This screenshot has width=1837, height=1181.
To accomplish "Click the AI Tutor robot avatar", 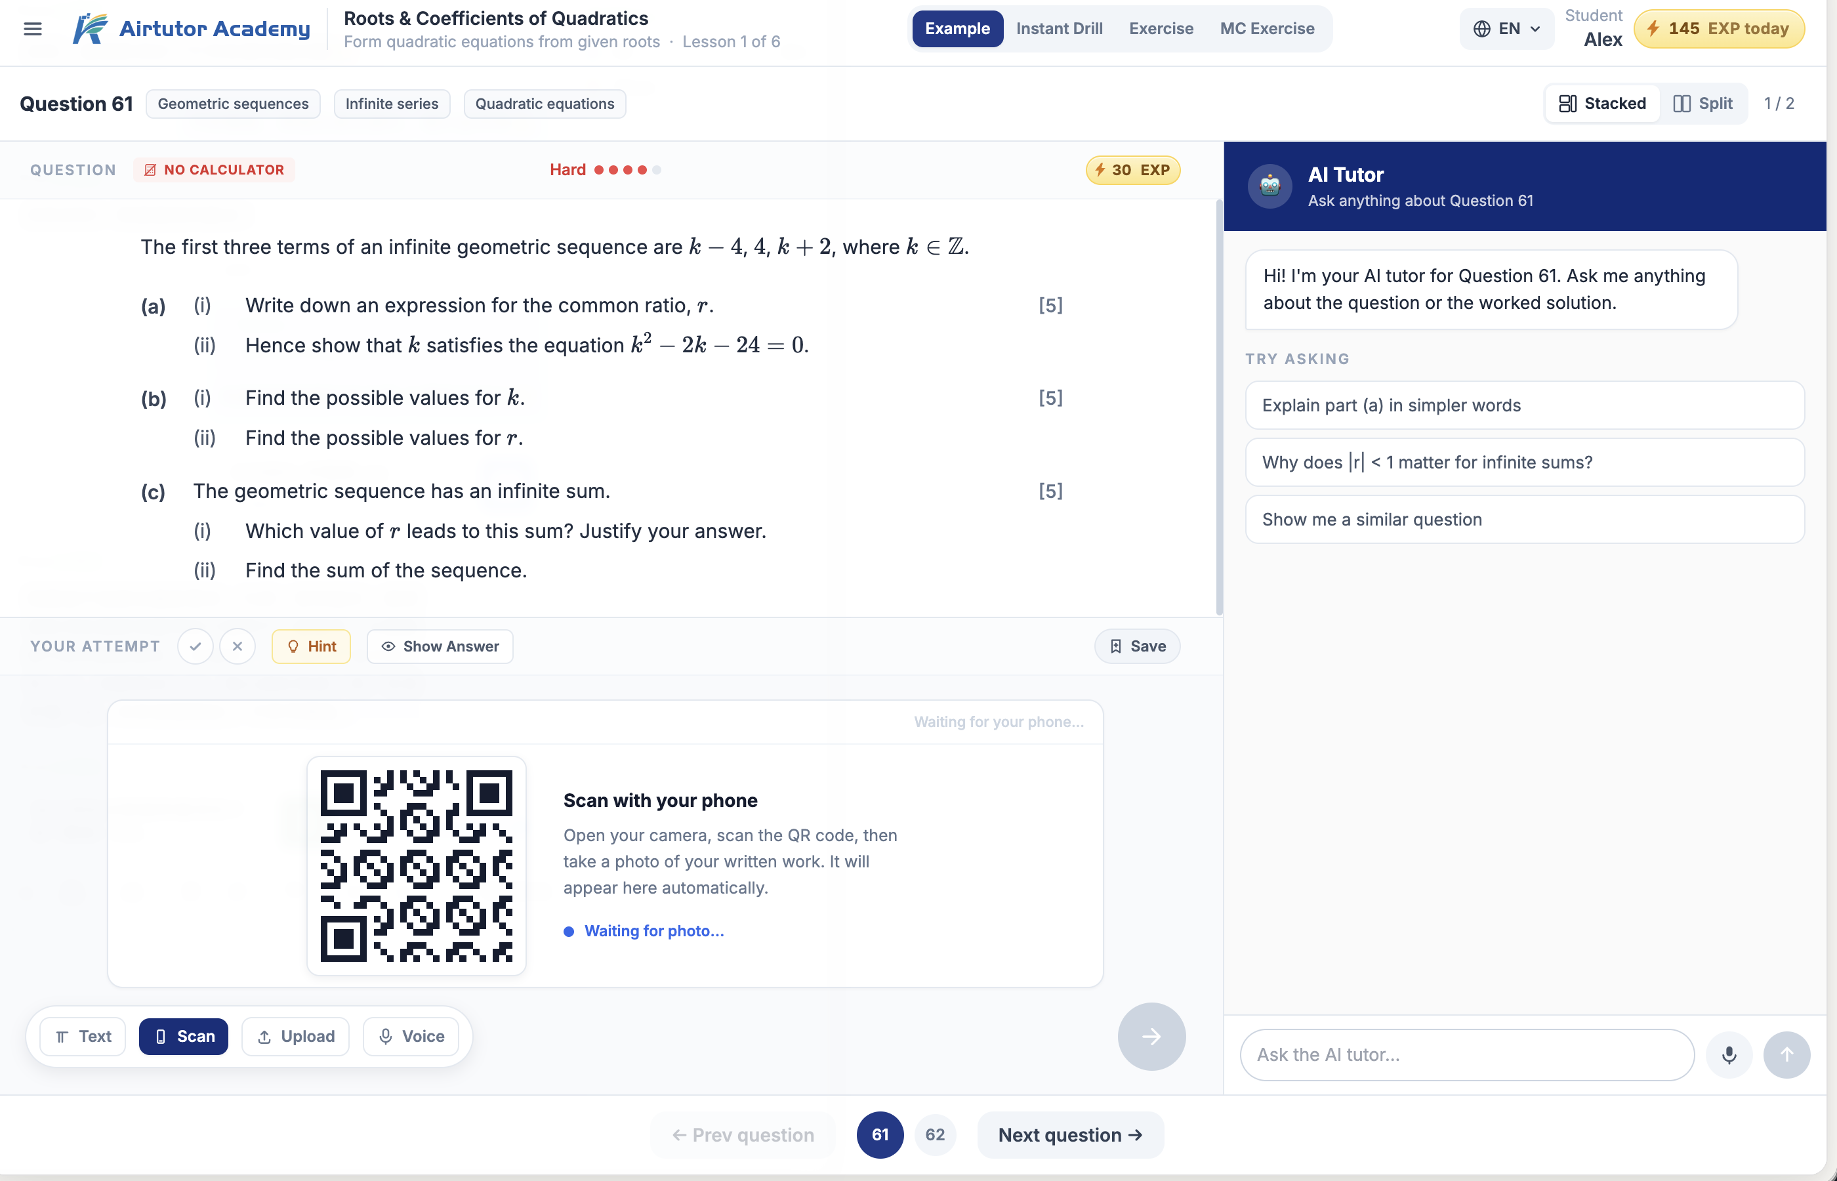I will tap(1269, 186).
